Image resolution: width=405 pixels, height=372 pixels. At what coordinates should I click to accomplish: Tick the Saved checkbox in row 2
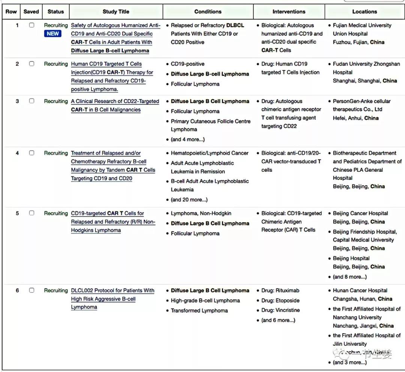click(31, 64)
